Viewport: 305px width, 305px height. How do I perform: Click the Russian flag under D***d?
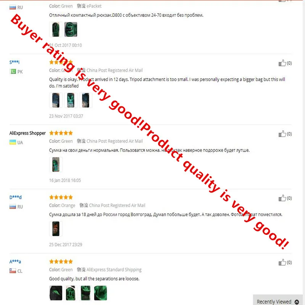coord(13,207)
